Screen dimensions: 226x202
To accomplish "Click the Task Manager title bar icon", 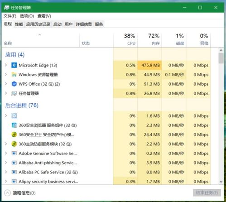I will coord(7,8).
